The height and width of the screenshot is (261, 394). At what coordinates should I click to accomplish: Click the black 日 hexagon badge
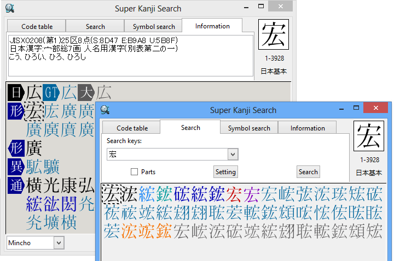16,92
